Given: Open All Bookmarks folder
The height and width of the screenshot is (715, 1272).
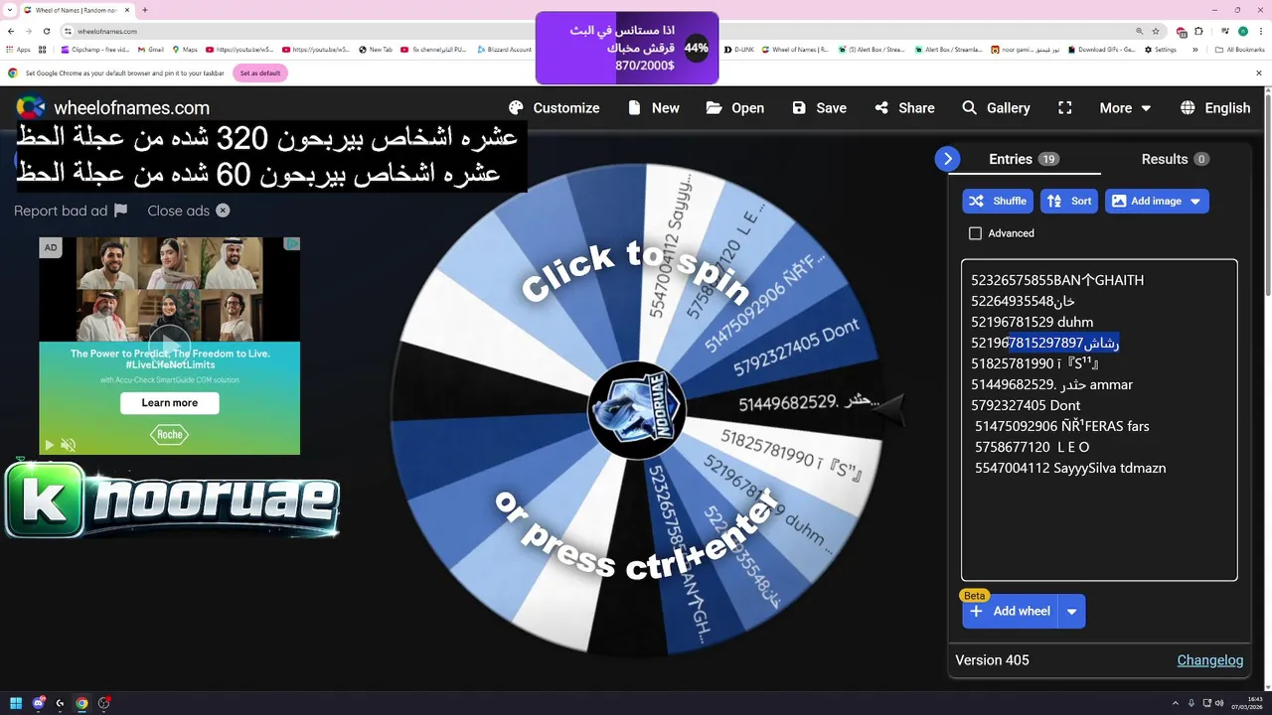Looking at the screenshot, I should click(x=1240, y=50).
